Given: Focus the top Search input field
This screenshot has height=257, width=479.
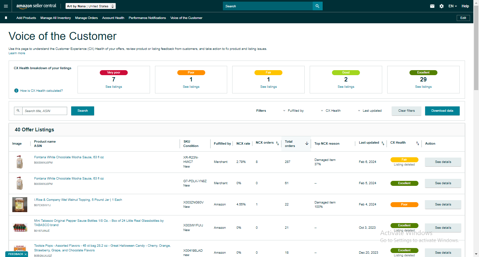Looking at the screenshot, I should tap(268, 6).
